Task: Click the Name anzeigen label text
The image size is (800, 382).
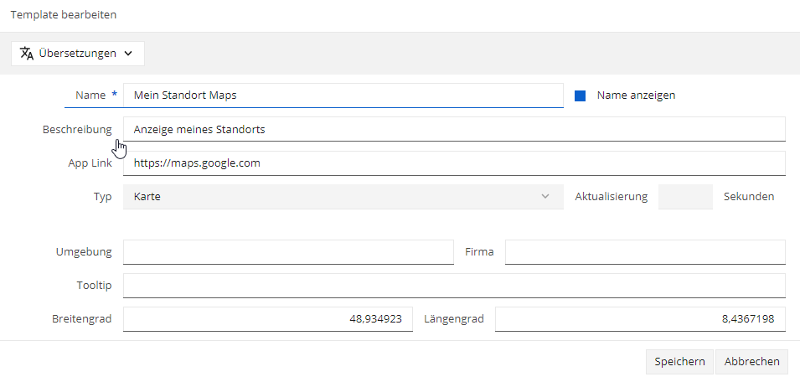Action: coord(636,95)
